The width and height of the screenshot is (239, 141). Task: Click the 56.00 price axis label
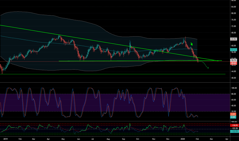(234, 52)
